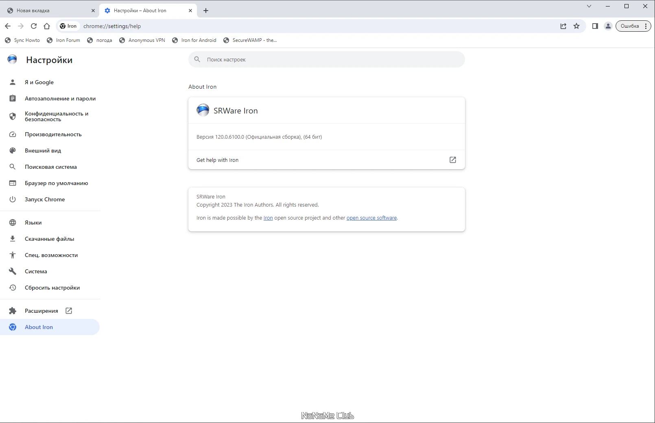The width and height of the screenshot is (655, 423).
Task: Open Я и Google settings section
Action: click(x=50, y=82)
